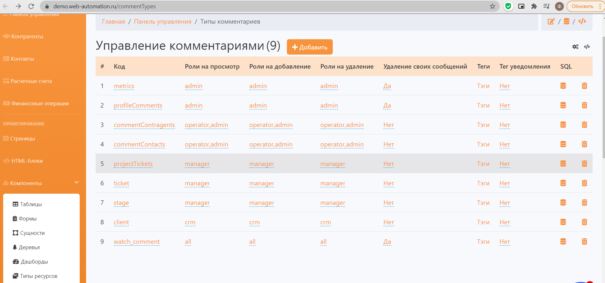Toggle 'Нет' own-message deletion for client
605x283 pixels.
[389, 222]
